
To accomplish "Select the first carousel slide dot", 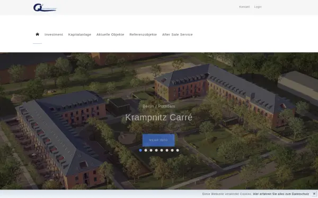I will tap(140, 150).
